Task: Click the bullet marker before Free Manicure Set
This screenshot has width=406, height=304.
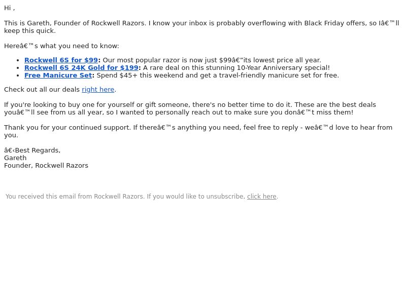Action: coord(18,75)
